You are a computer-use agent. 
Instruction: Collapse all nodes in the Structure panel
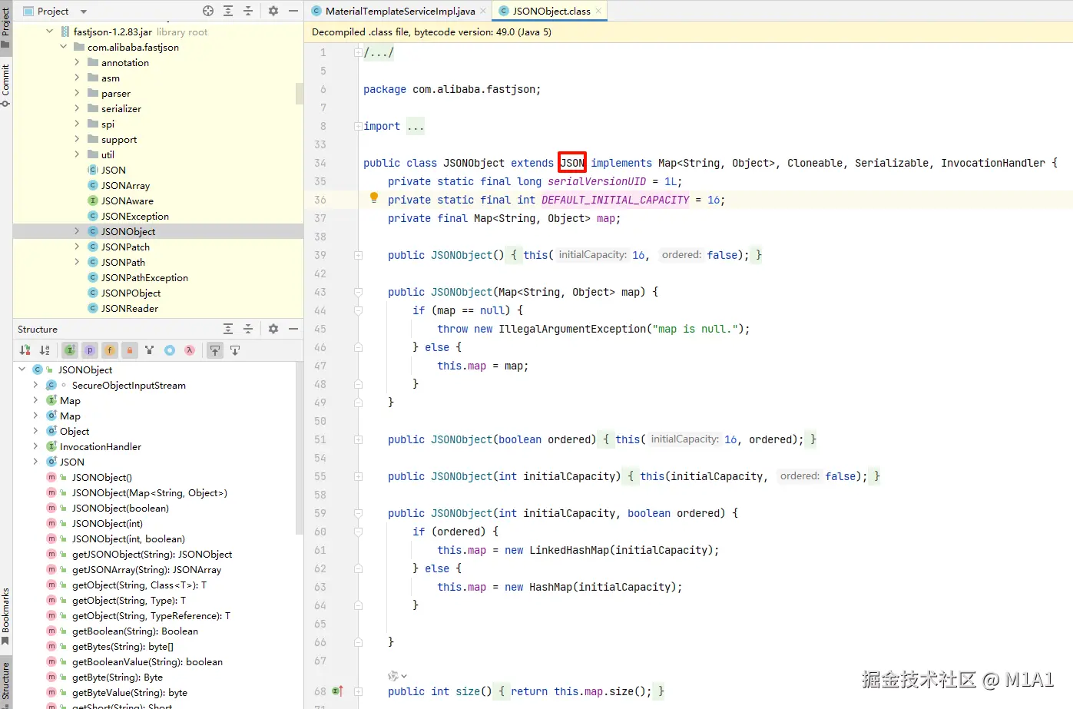248,329
